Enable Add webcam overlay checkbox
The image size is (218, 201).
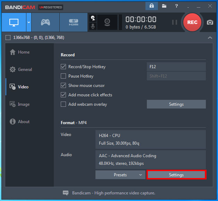click(x=63, y=104)
